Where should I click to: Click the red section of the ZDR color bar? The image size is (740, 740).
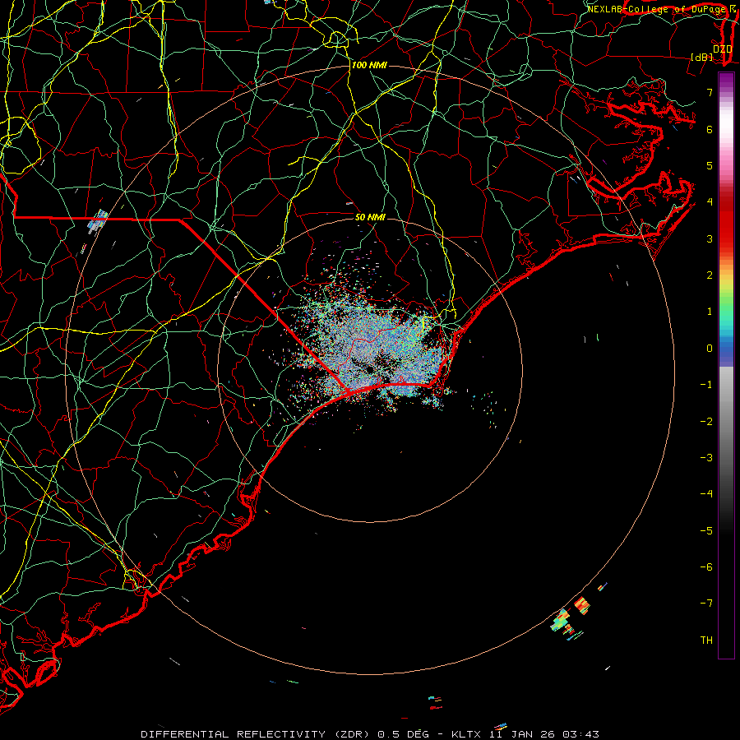tap(726, 222)
